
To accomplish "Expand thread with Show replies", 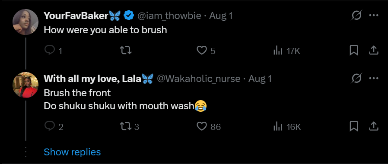I will (x=72, y=152).
